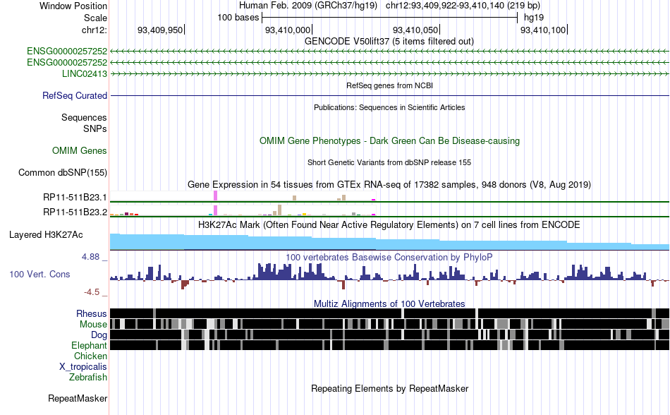
Task: Click Repeating Elements by RepeatMasker title
Action: click(389, 388)
